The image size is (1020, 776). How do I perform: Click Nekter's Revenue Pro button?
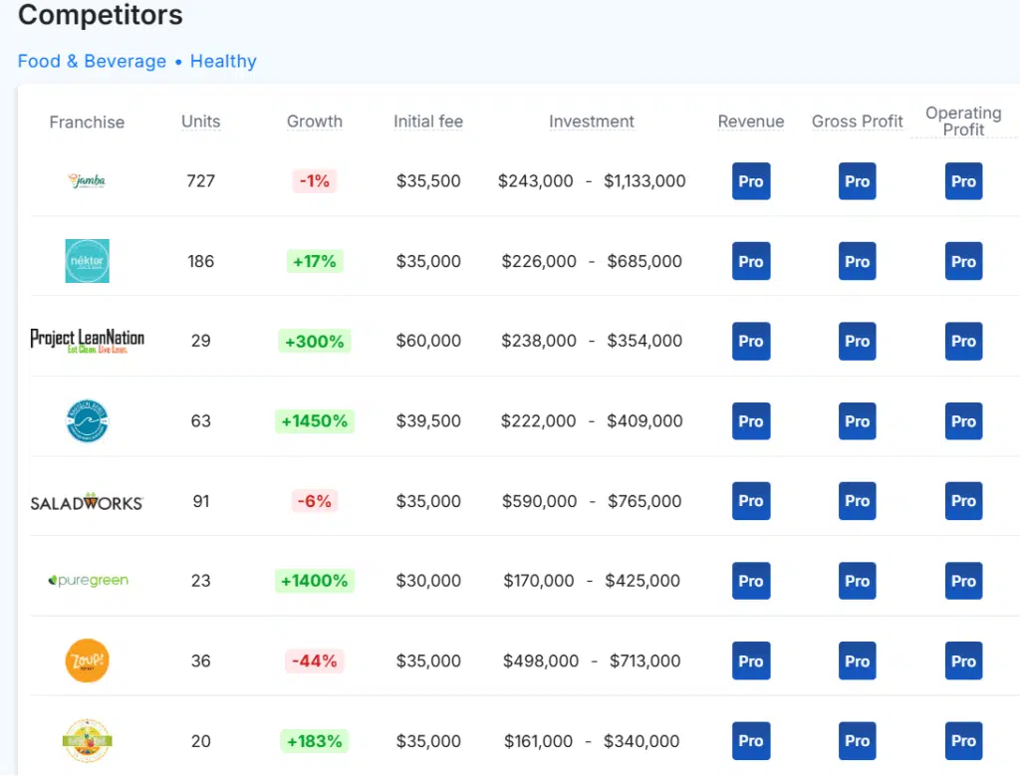751,261
